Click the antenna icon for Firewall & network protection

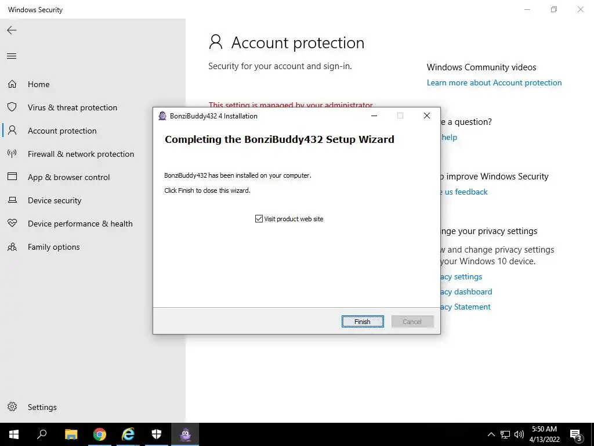click(x=12, y=153)
